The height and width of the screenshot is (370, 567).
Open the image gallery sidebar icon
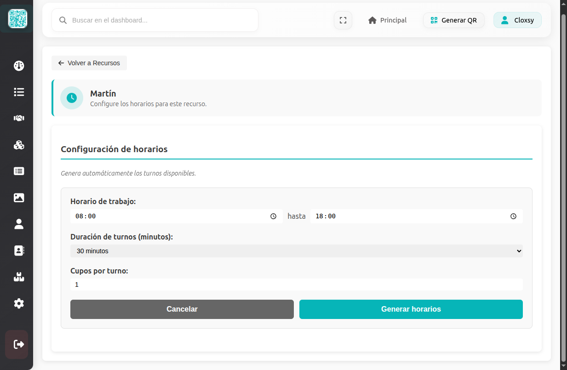(19, 198)
